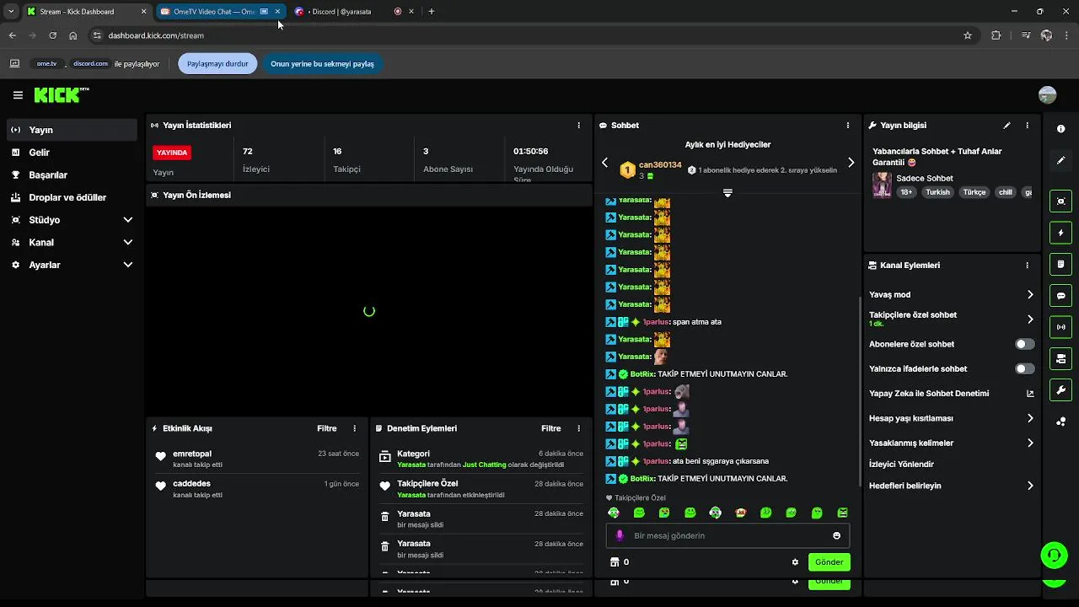This screenshot has height=607, width=1079.
Task: Open the Kanal Eylemleri three-dot menu
Action: coord(1027,265)
